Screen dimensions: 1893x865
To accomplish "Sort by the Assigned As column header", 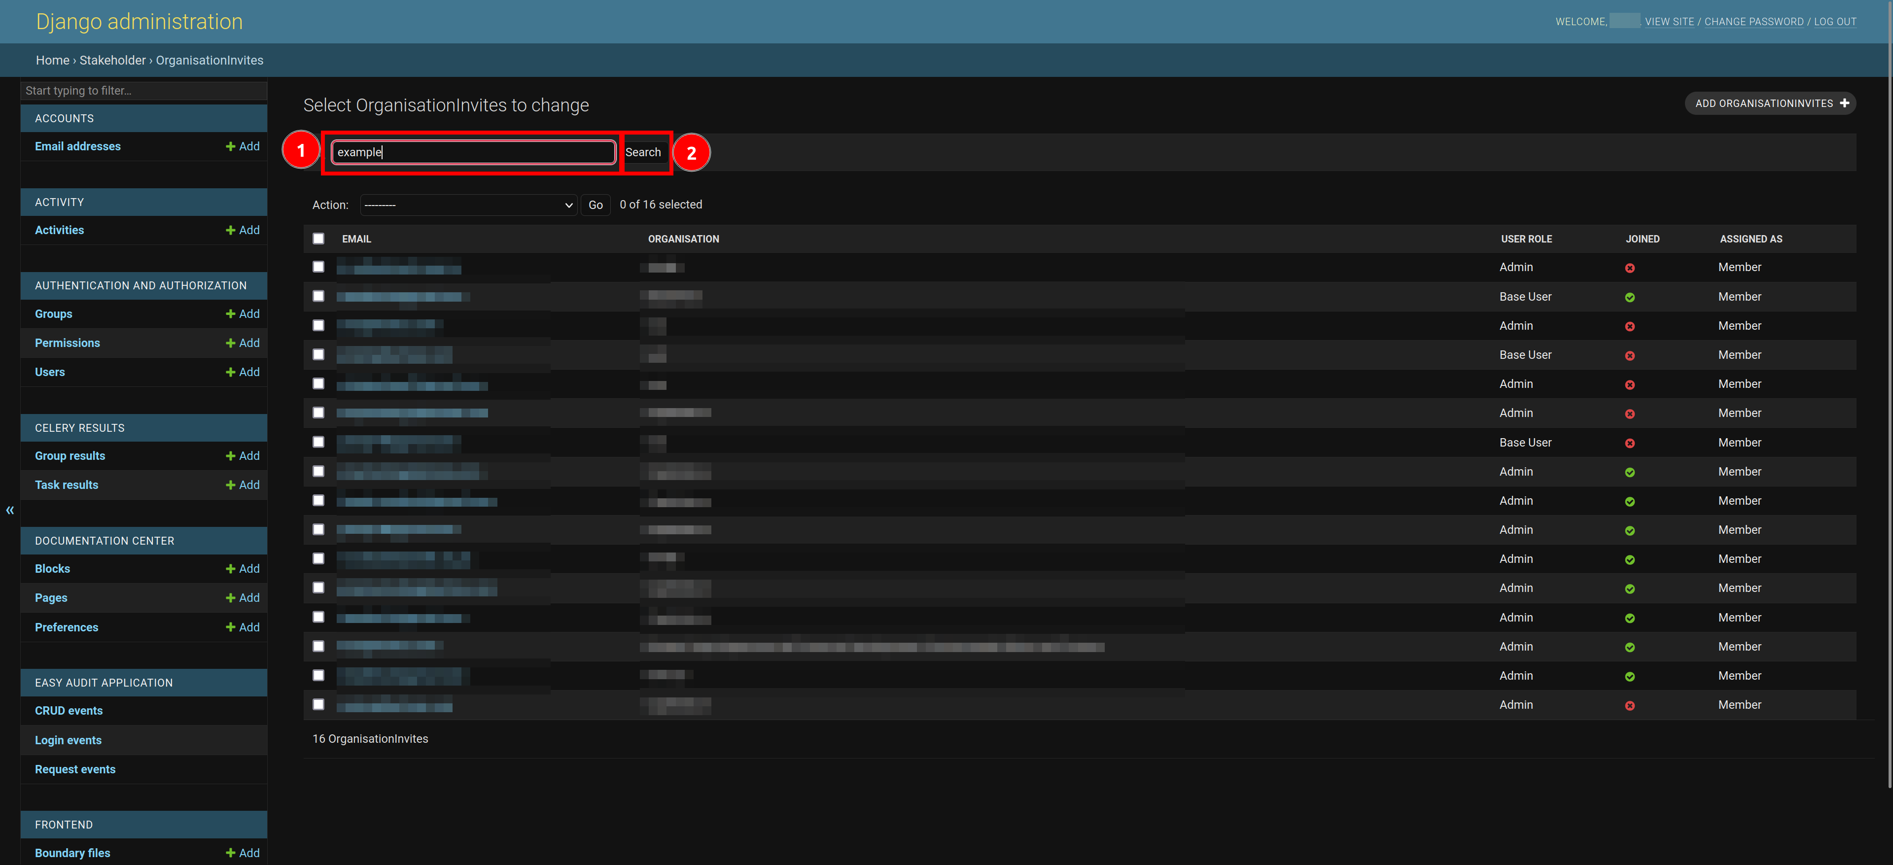I will [x=1751, y=239].
